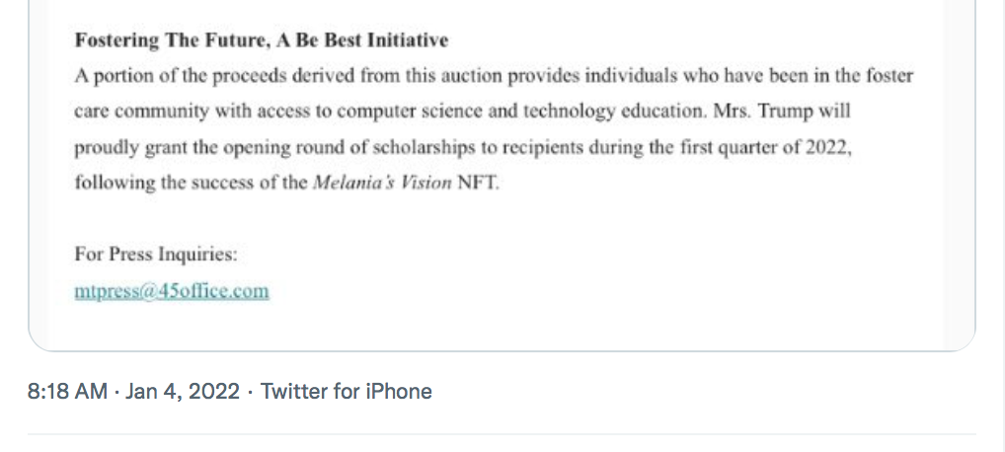
Task: Click the Twitter for iPhone source link
Action: 347,391
